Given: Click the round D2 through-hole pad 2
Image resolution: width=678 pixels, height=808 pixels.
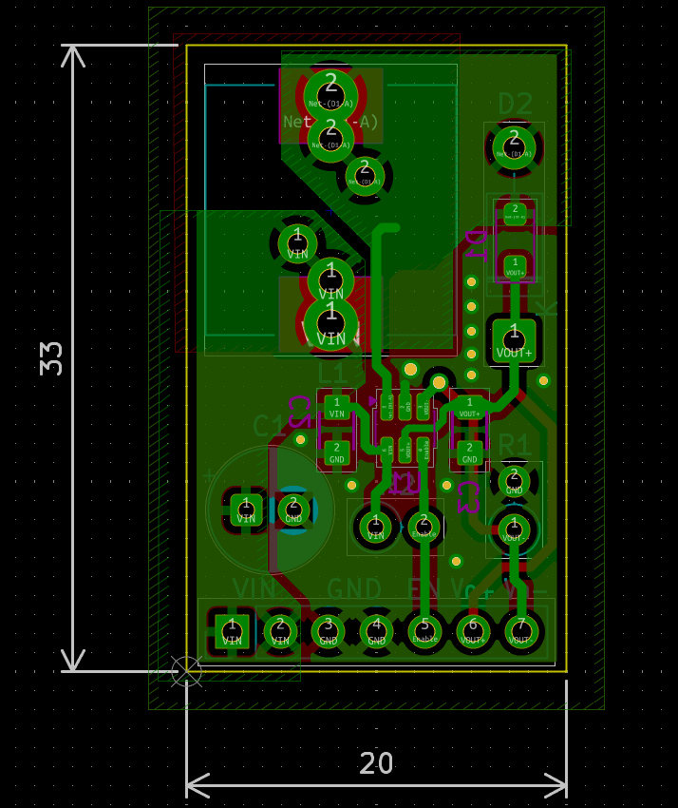Looking at the screenshot, I should [514, 145].
